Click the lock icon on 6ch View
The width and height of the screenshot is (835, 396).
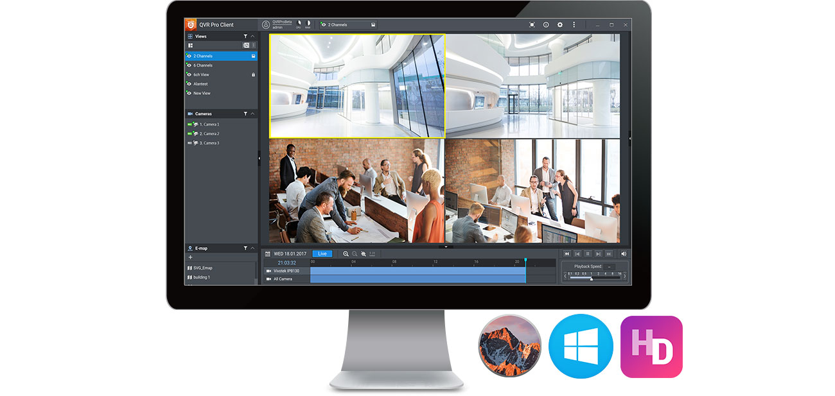(253, 74)
